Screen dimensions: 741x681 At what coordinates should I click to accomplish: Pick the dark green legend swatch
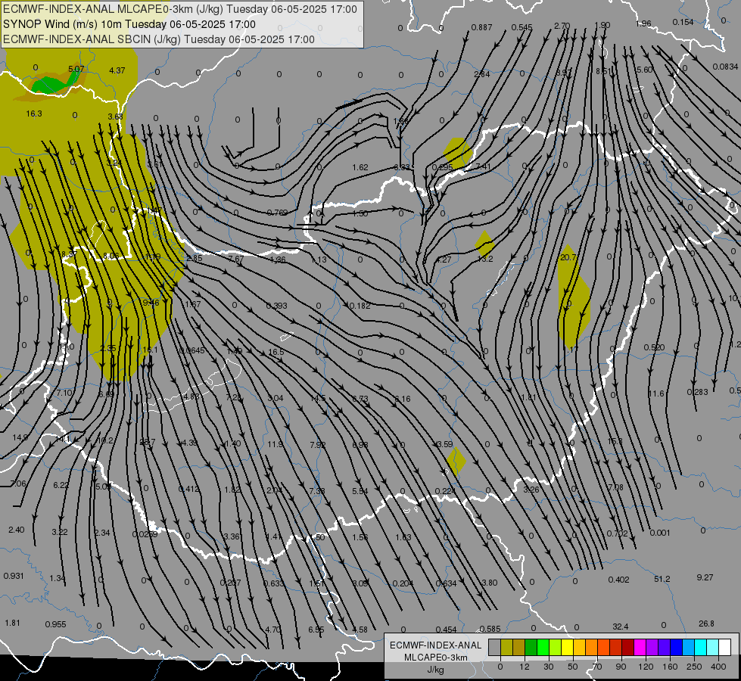[531, 647]
